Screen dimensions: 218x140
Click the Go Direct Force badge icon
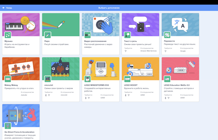(x=8, y=126)
